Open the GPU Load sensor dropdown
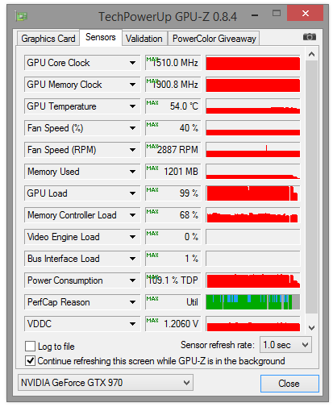The image size is (333, 407). coord(132,193)
